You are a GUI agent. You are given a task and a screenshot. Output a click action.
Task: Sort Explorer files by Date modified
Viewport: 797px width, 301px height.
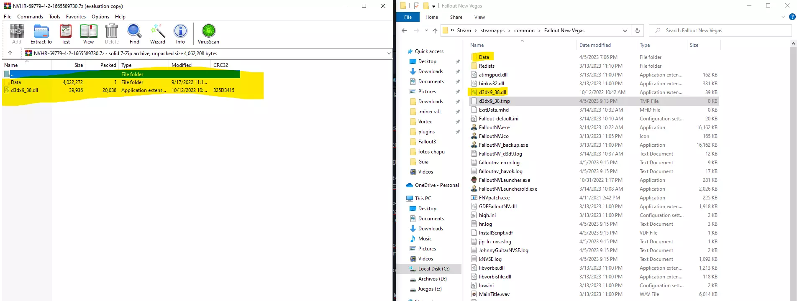595,45
